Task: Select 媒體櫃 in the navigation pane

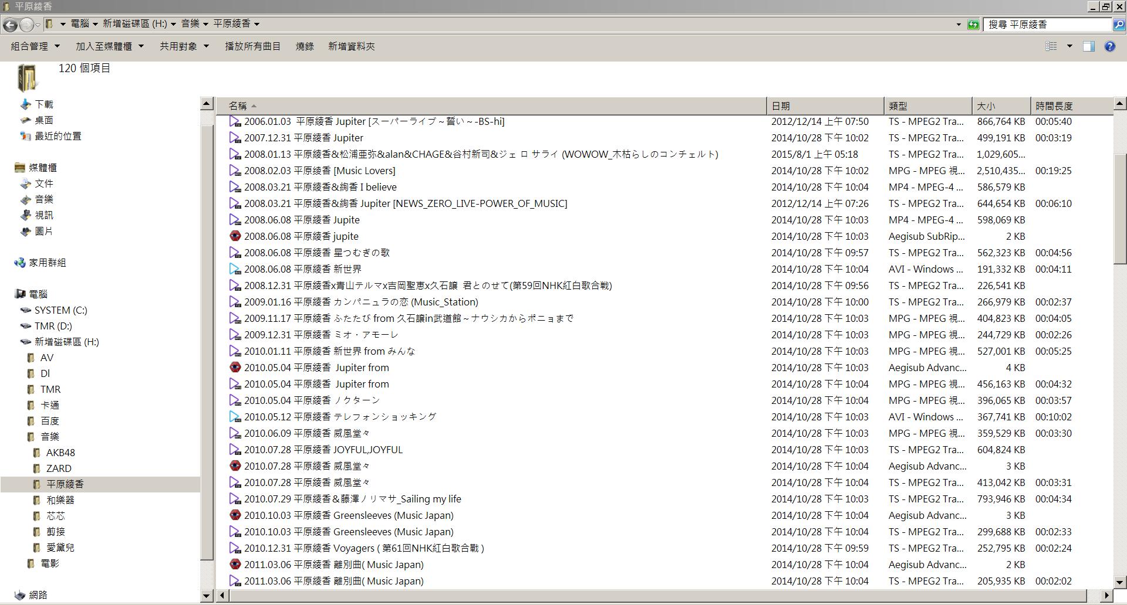Action: [42, 168]
